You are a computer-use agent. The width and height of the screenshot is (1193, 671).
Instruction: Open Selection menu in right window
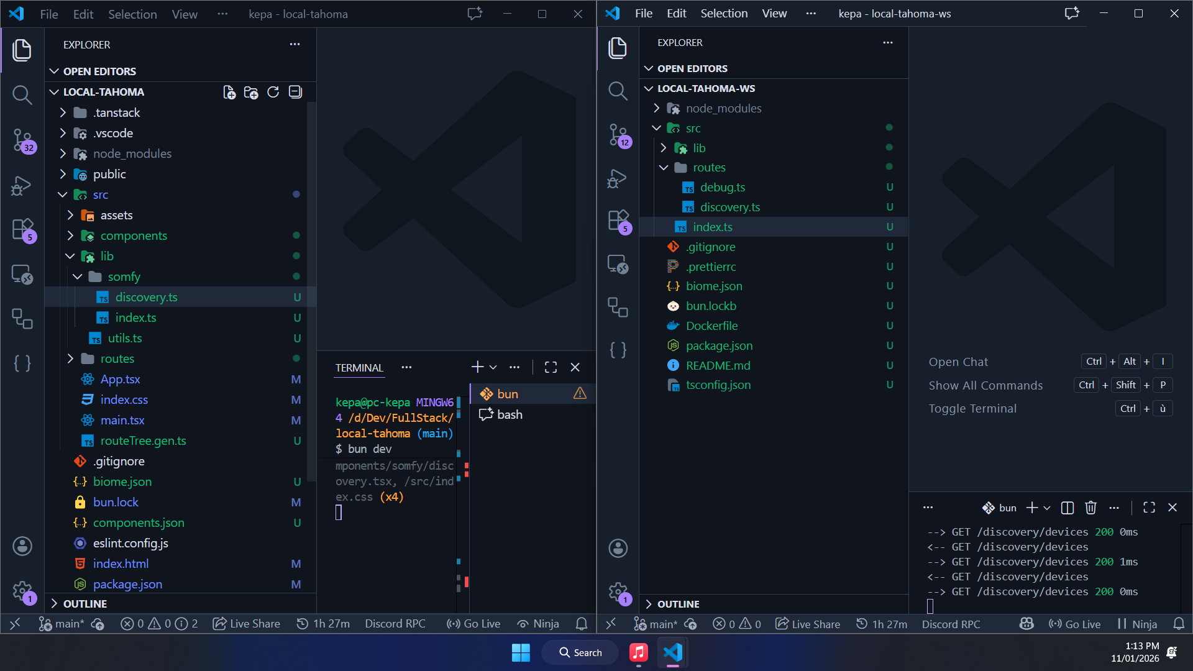tap(724, 14)
